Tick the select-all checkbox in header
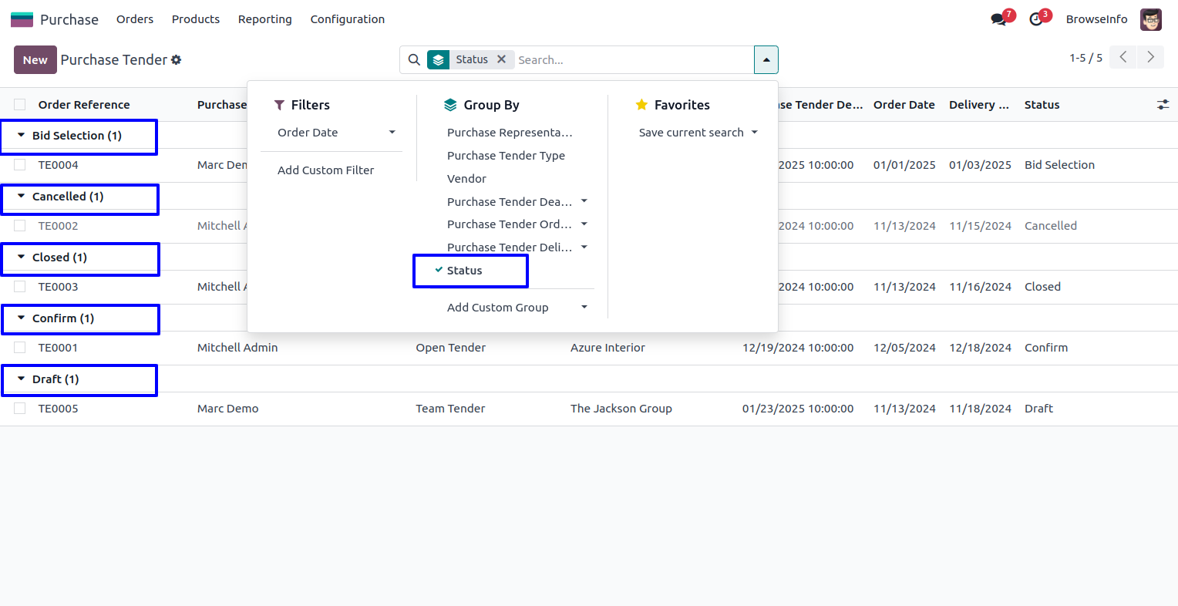This screenshot has width=1178, height=606. click(20, 105)
